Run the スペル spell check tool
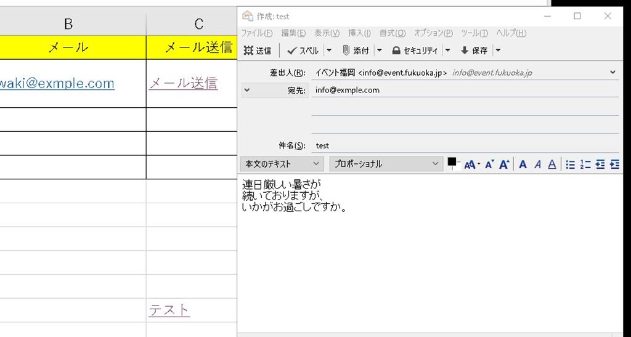The height and width of the screenshot is (337, 631). tap(303, 51)
